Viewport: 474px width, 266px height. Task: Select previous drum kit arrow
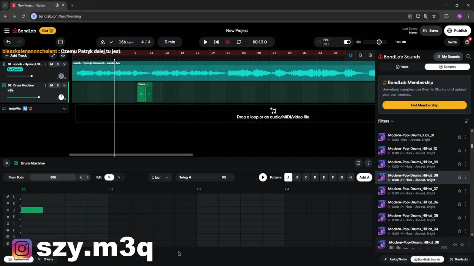81,177
